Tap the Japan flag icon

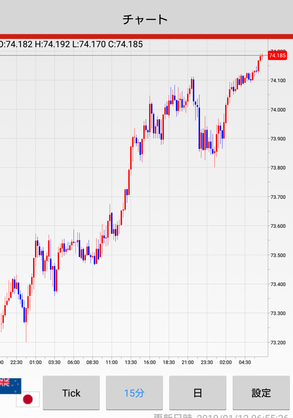28,399
